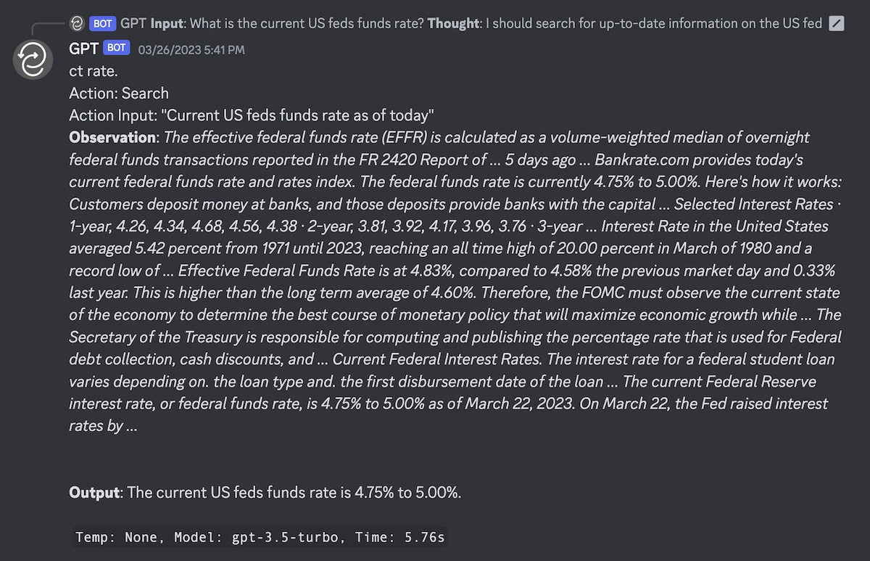Click the GPT bot's large avatar

pyautogui.click(x=33, y=60)
